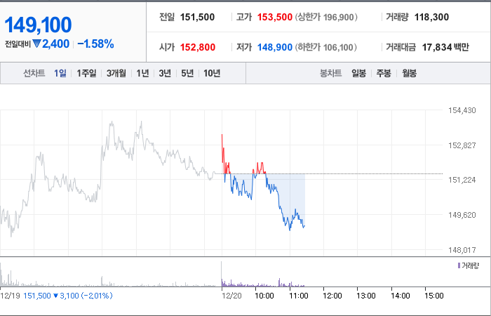Click the 12/19 date label
Image resolution: width=491 pixels, height=316 pixels.
click(11, 296)
